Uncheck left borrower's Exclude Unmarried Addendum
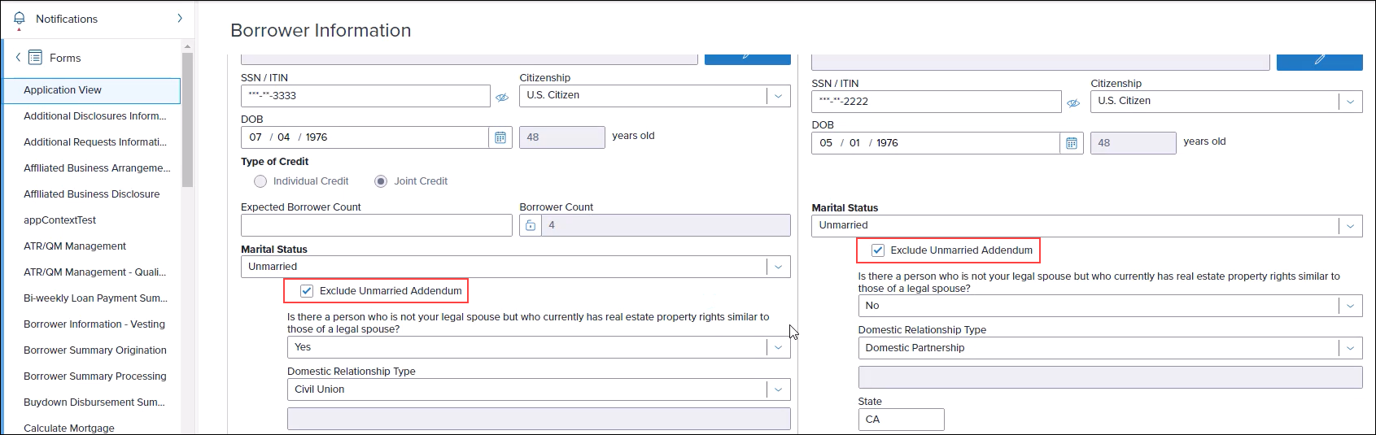This screenshot has width=1376, height=435. [x=307, y=291]
